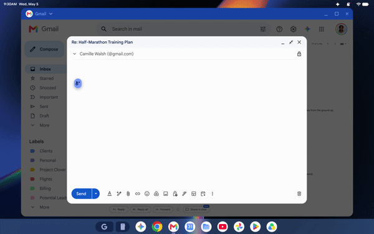
Task: Click the encryption lock icon in recipient row
Action: [299, 54]
